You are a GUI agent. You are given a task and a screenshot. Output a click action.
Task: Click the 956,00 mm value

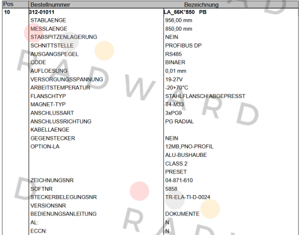[x=179, y=21]
